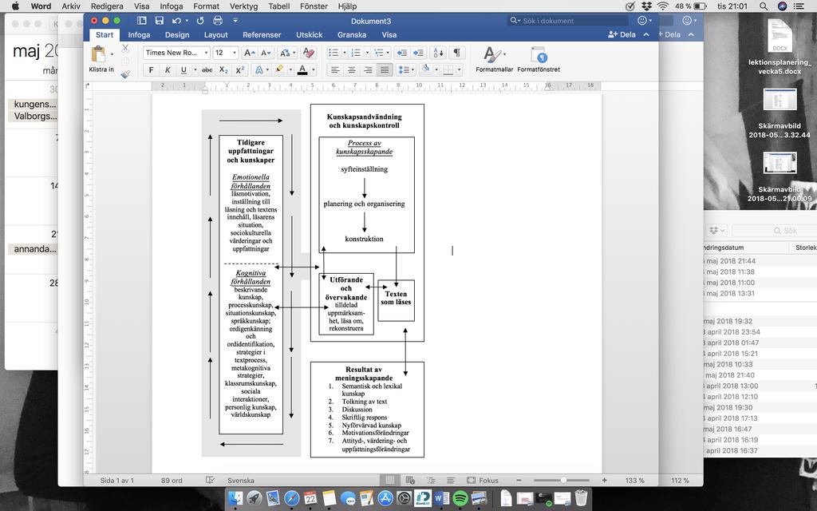Center the text alignment
817x511 pixels.
pos(352,70)
